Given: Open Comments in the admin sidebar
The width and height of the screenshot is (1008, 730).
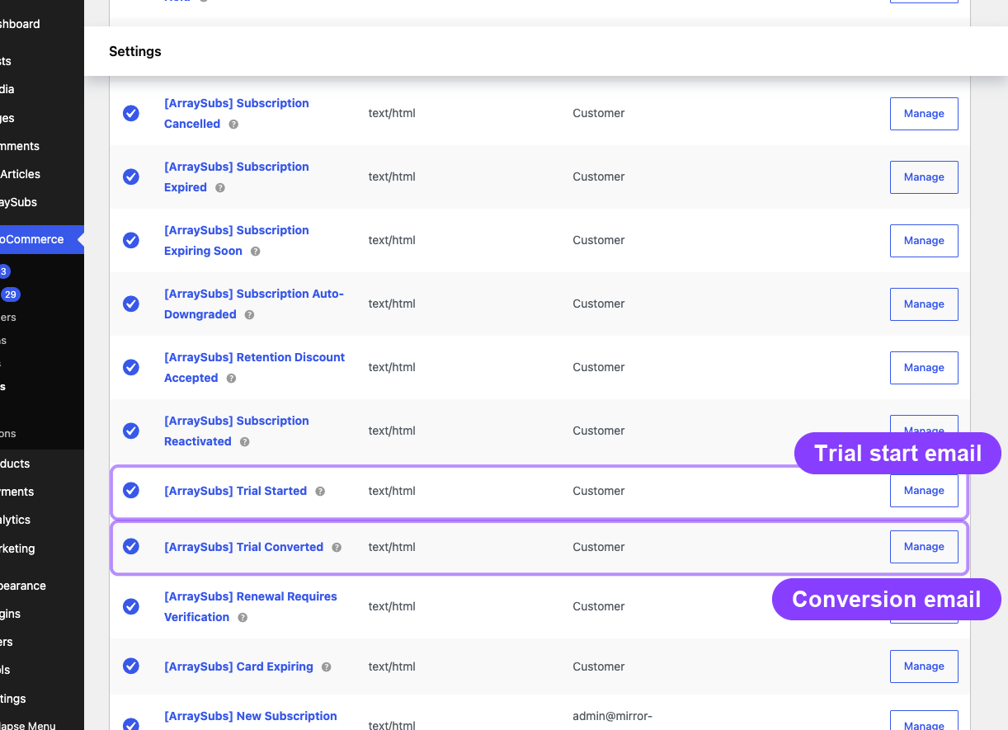Looking at the screenshot, I should coord(20,146).
